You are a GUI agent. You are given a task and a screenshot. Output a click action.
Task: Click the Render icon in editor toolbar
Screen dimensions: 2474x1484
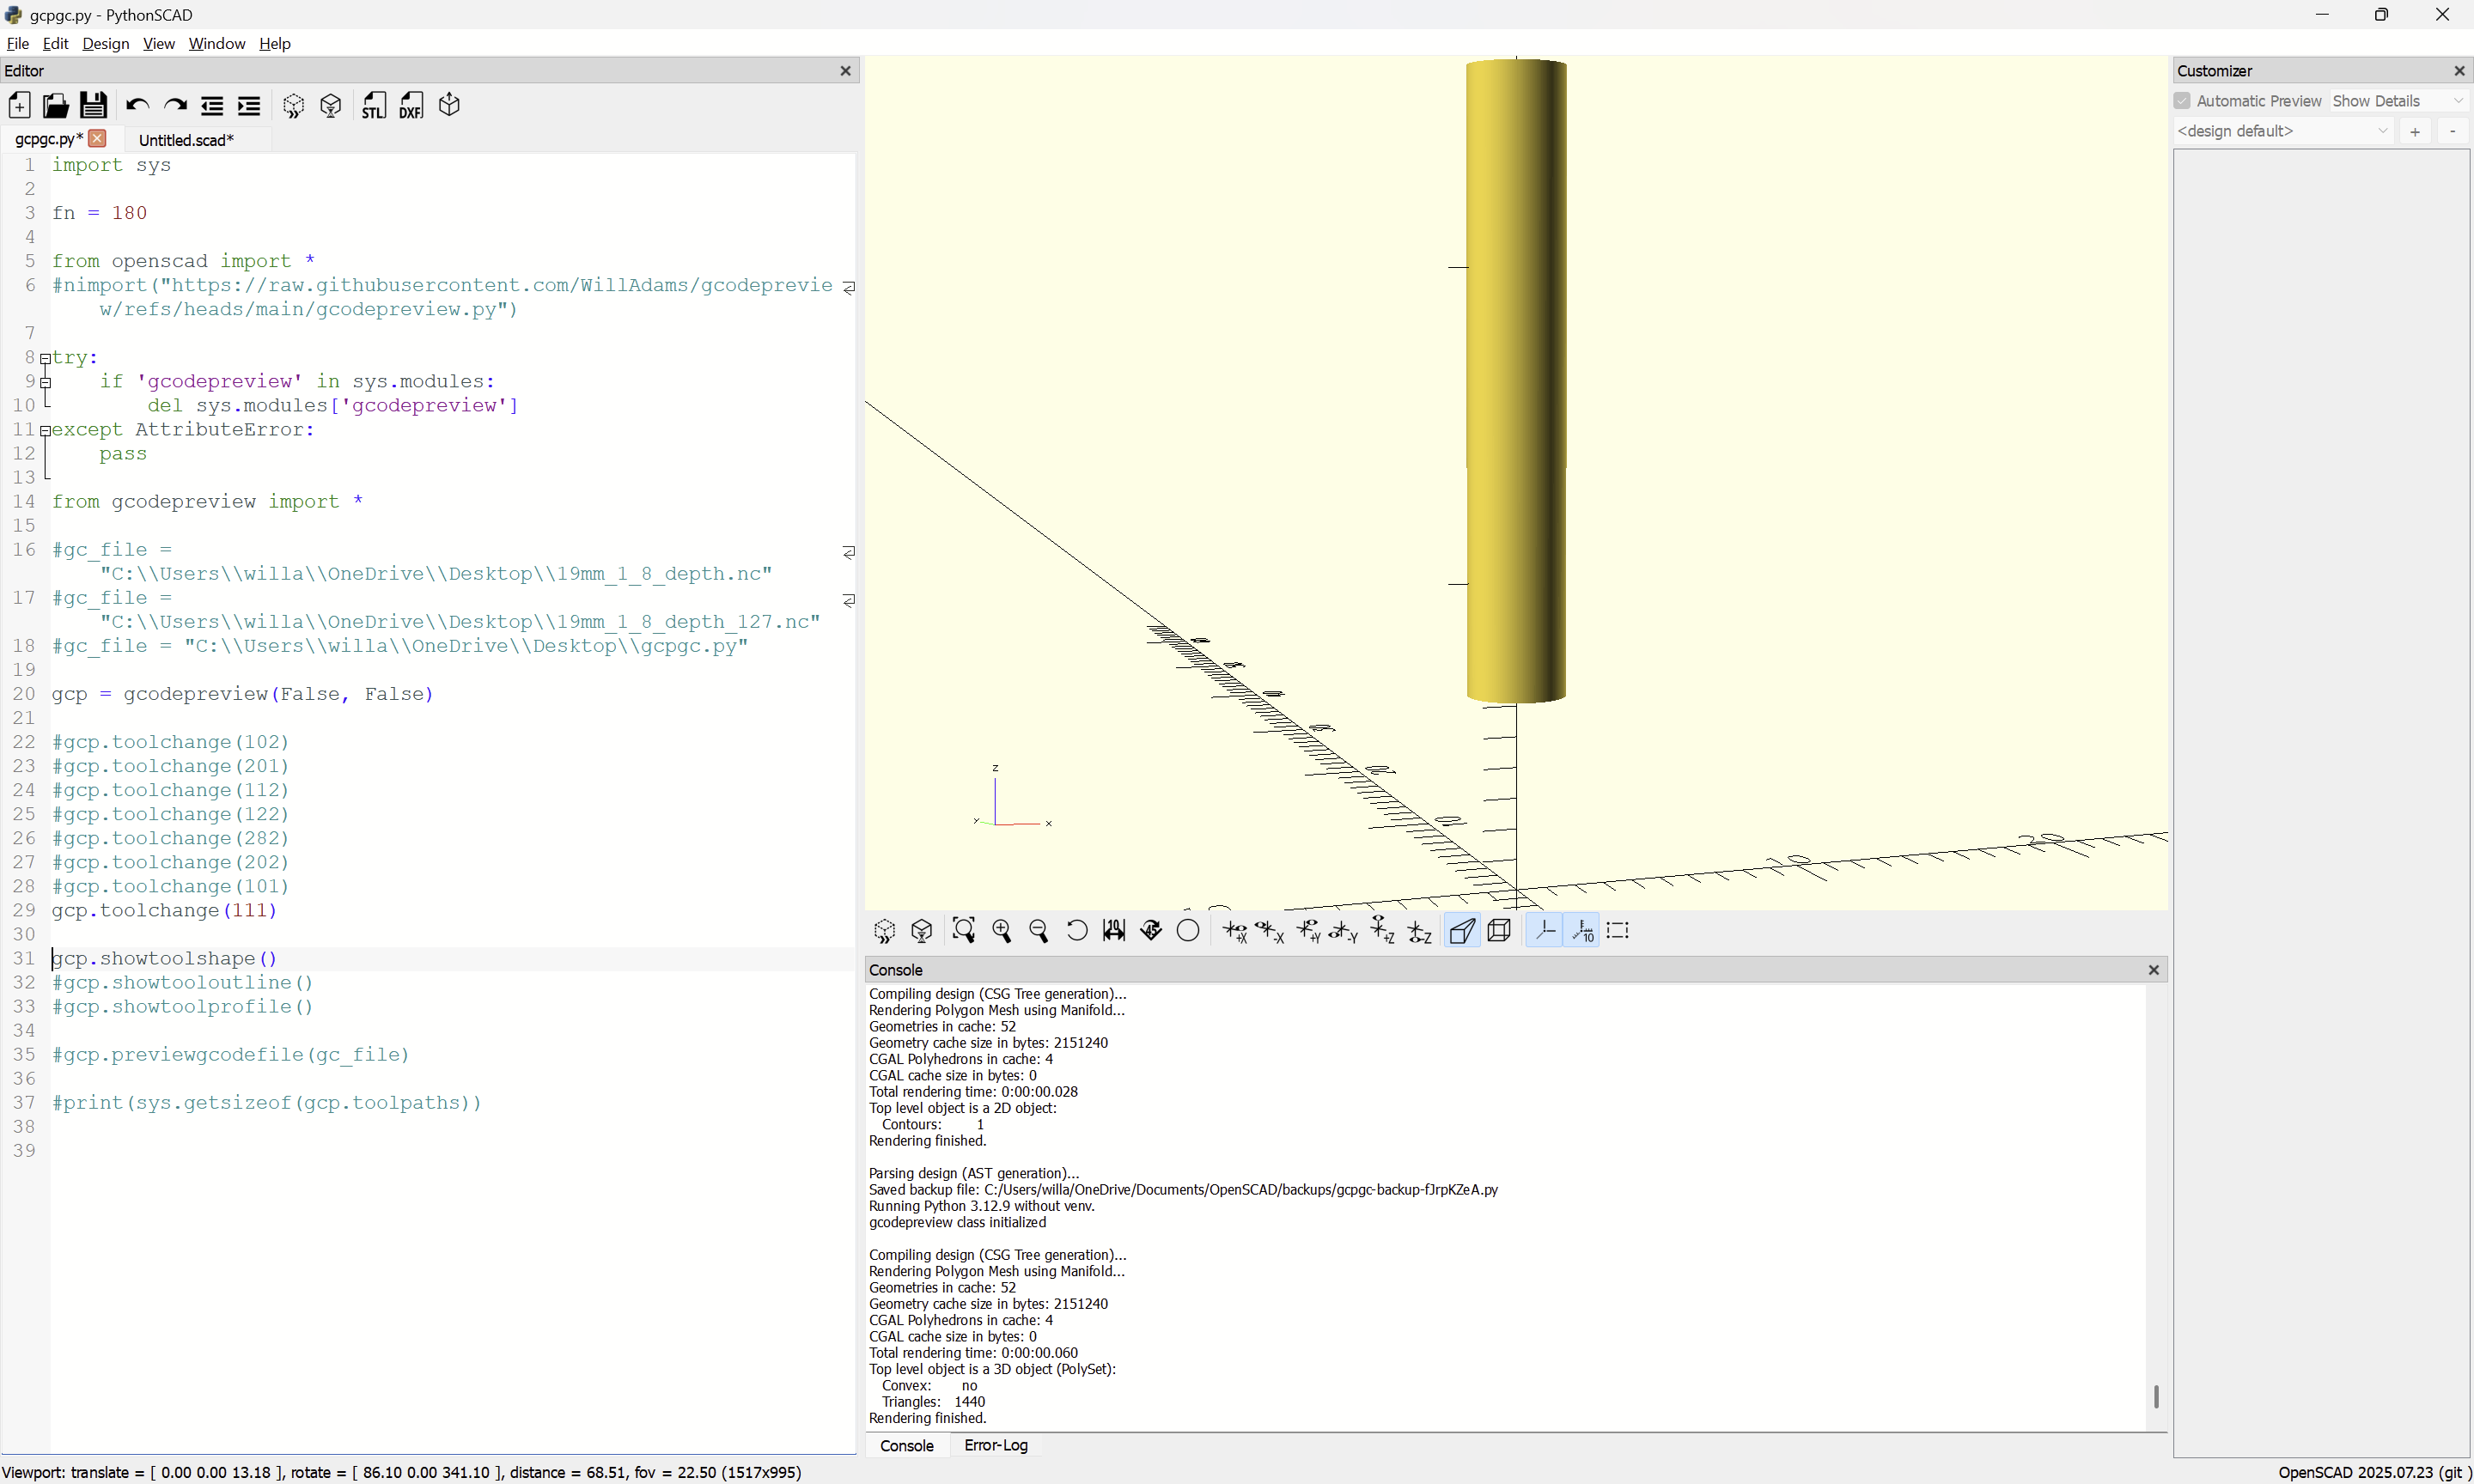(331, 106)
